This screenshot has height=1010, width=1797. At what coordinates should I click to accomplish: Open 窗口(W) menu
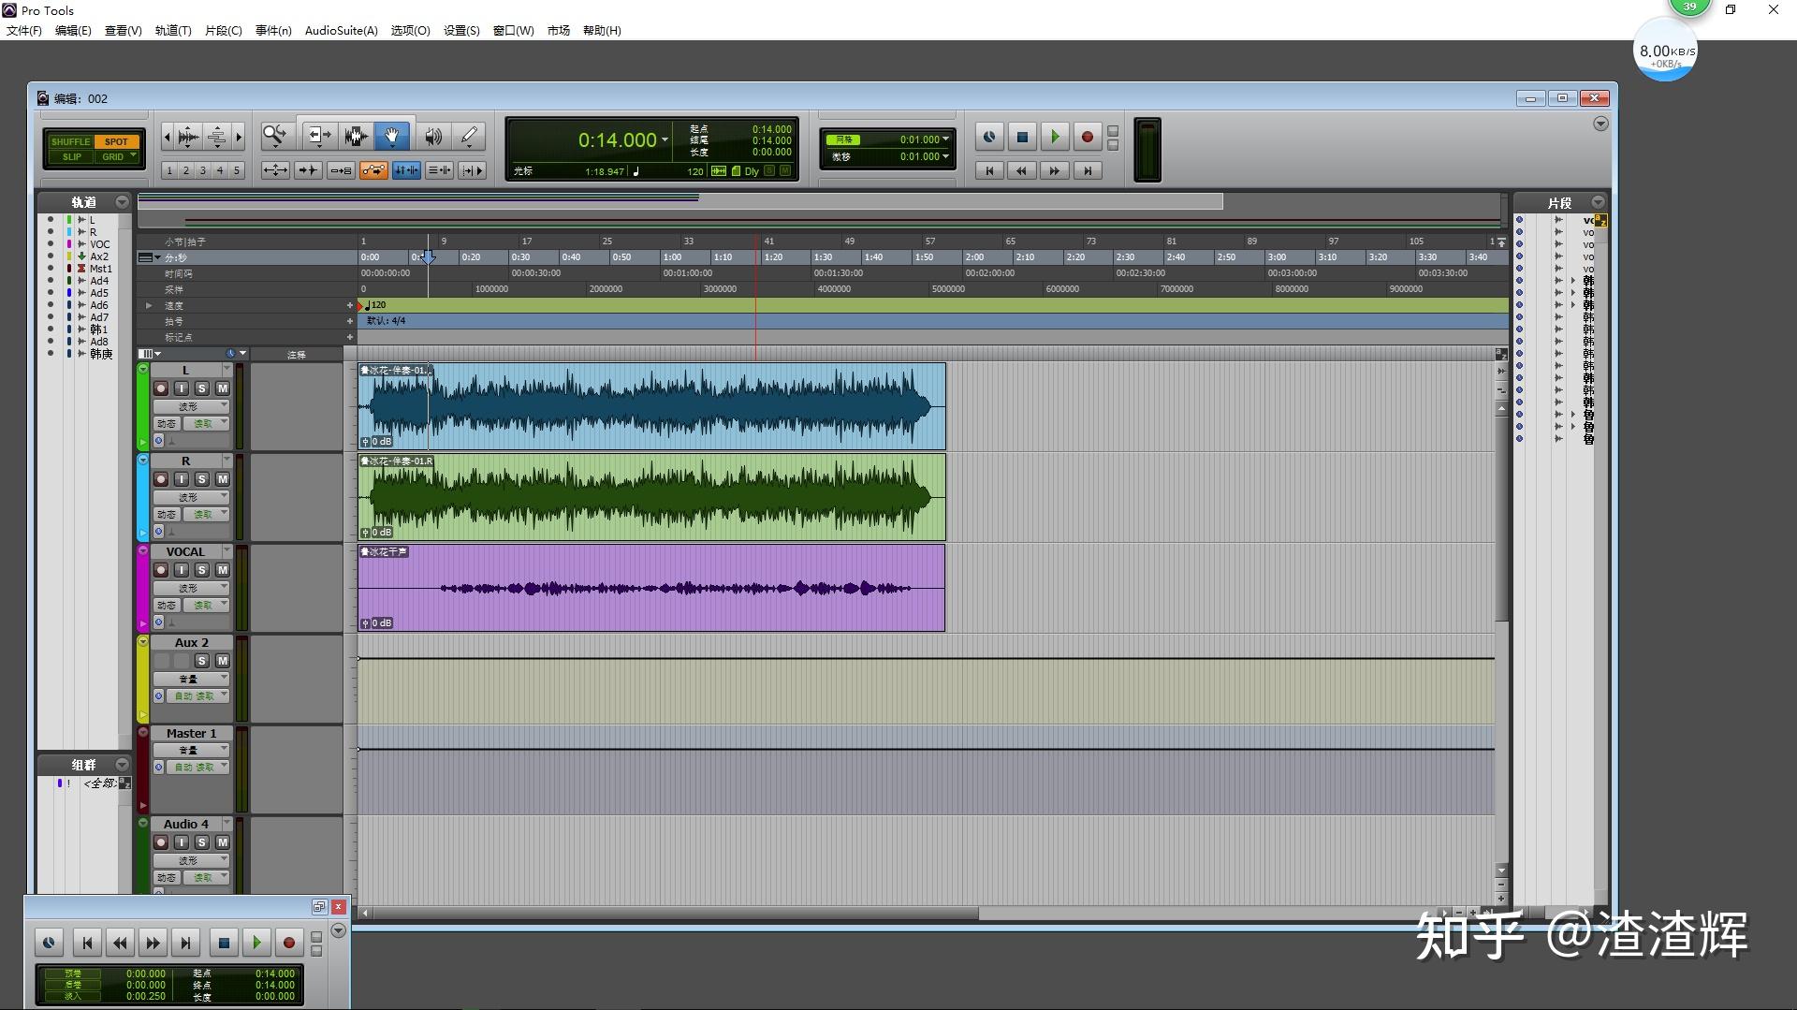tap(513, 30)
